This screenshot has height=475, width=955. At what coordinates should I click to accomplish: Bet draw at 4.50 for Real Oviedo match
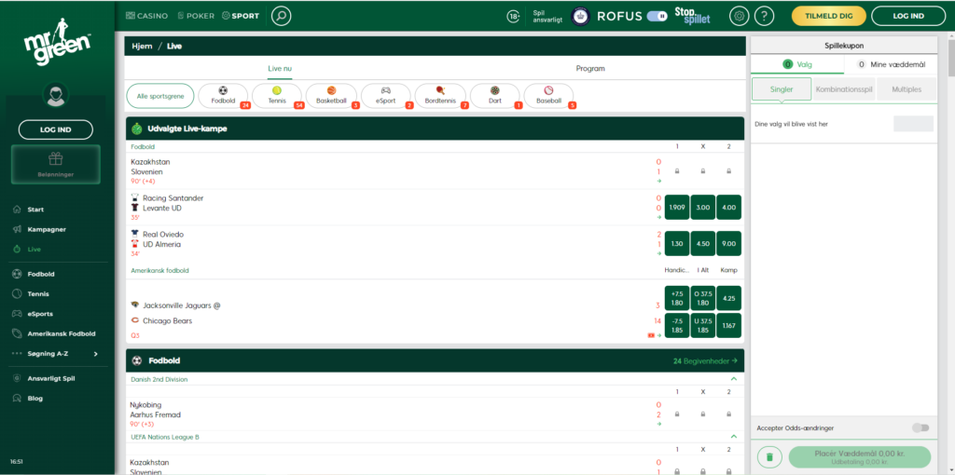click(x=703, y=243)
